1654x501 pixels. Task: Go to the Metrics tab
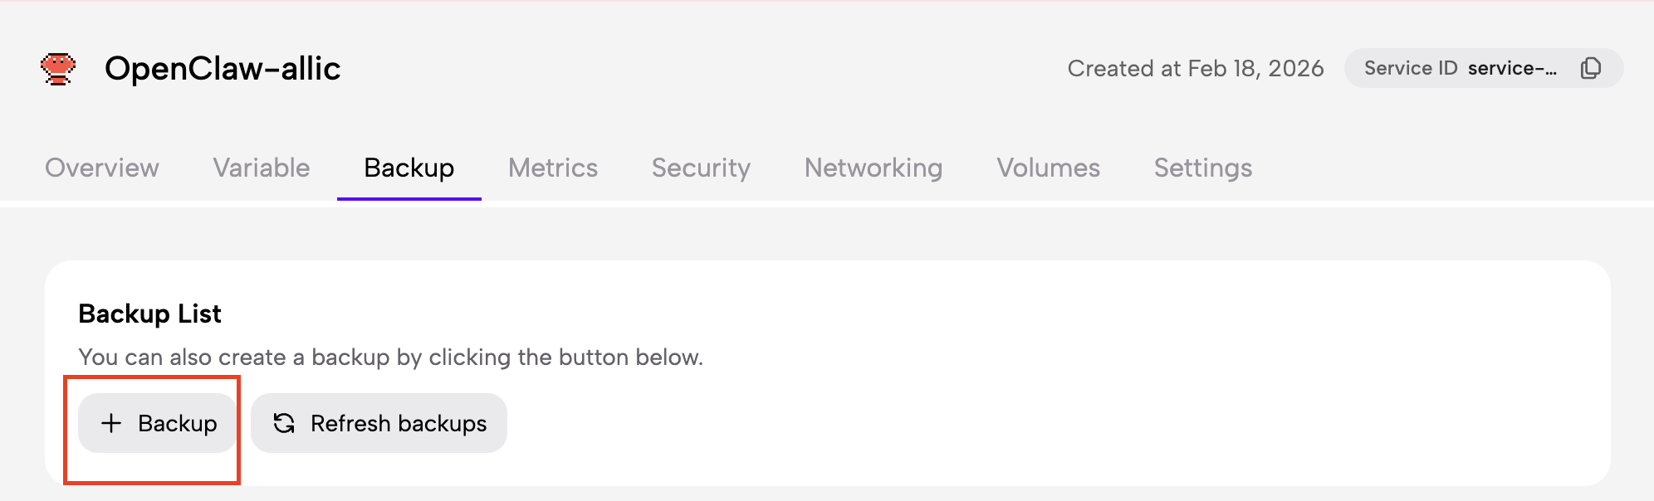[x=552, y=168]
